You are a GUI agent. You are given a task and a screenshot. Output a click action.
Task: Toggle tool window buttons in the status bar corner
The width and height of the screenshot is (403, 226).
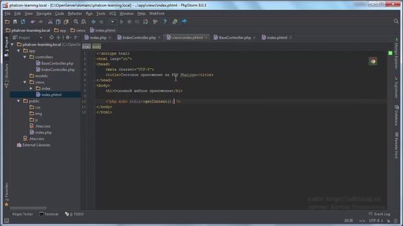6,220
